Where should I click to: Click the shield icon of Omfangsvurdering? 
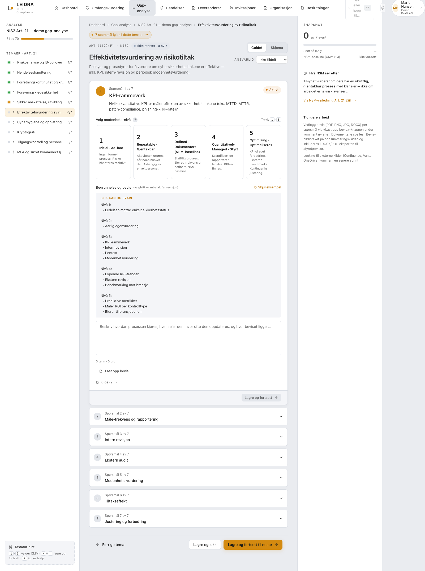coord(87,8)
